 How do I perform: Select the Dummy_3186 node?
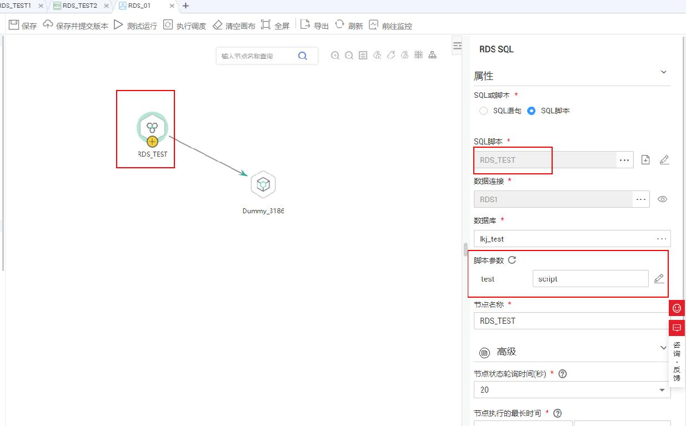click(263, 184)
